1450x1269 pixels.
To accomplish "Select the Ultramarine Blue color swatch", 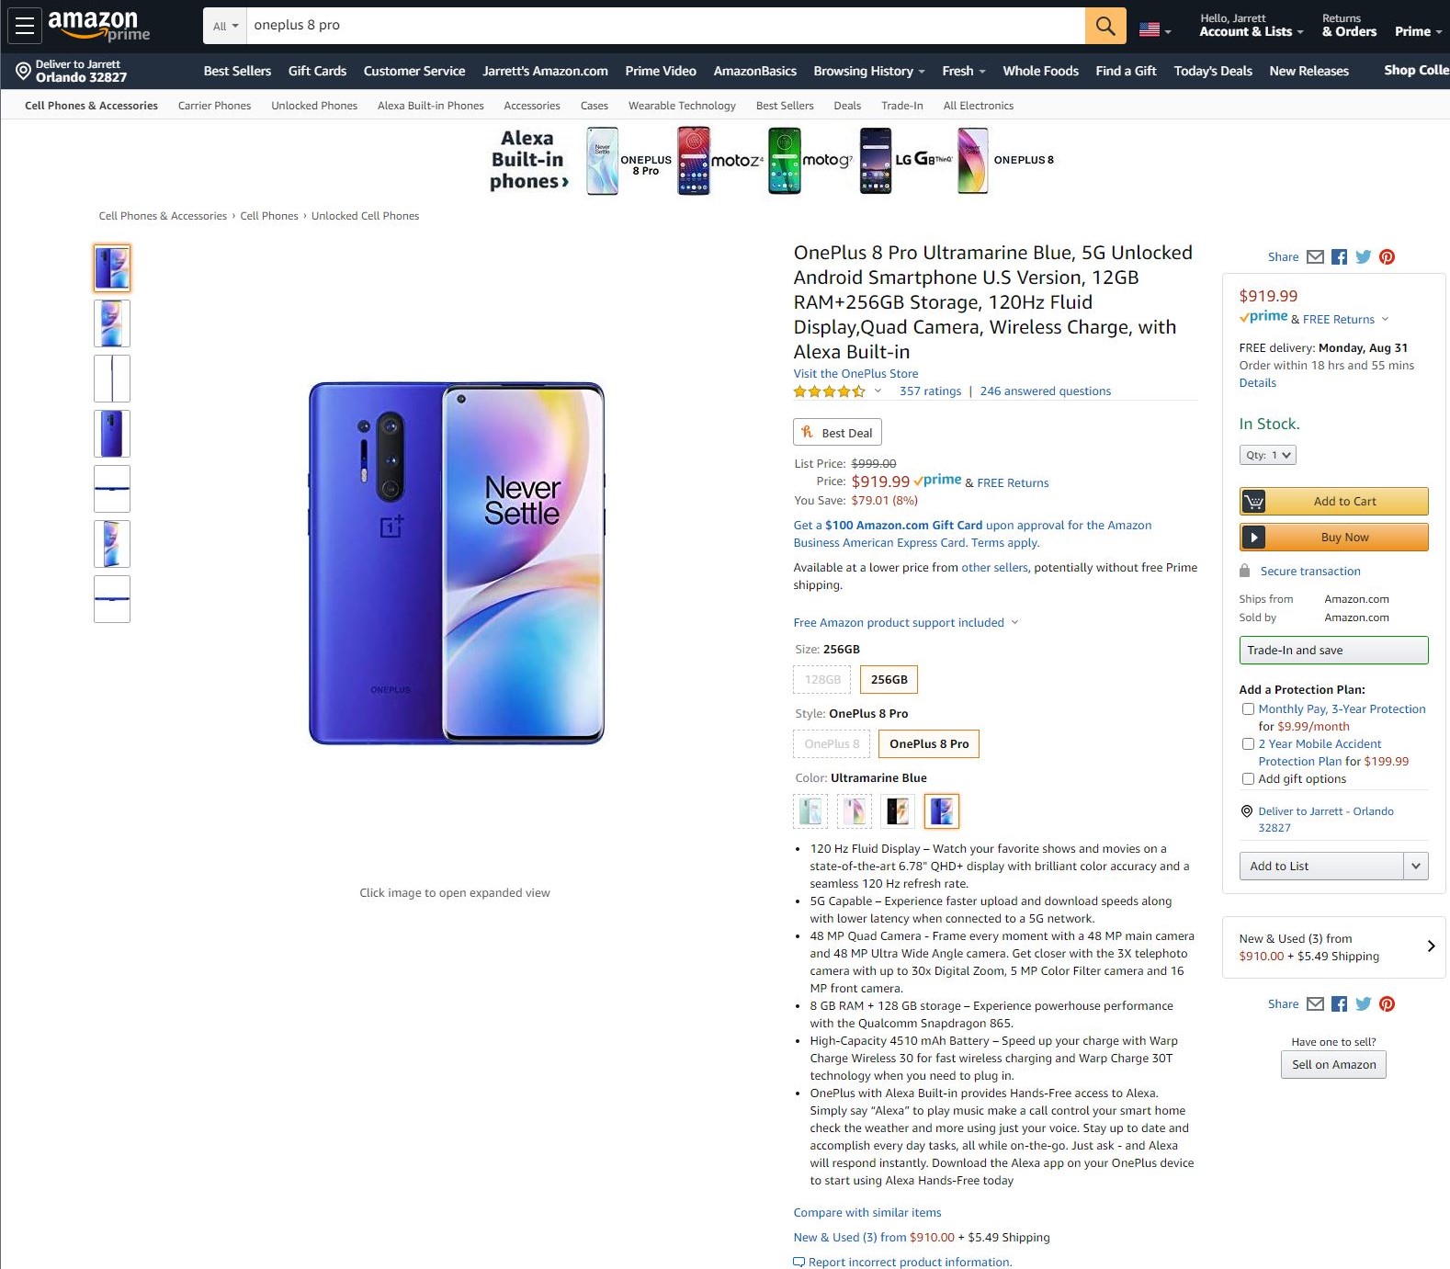I will coord(940,810).
